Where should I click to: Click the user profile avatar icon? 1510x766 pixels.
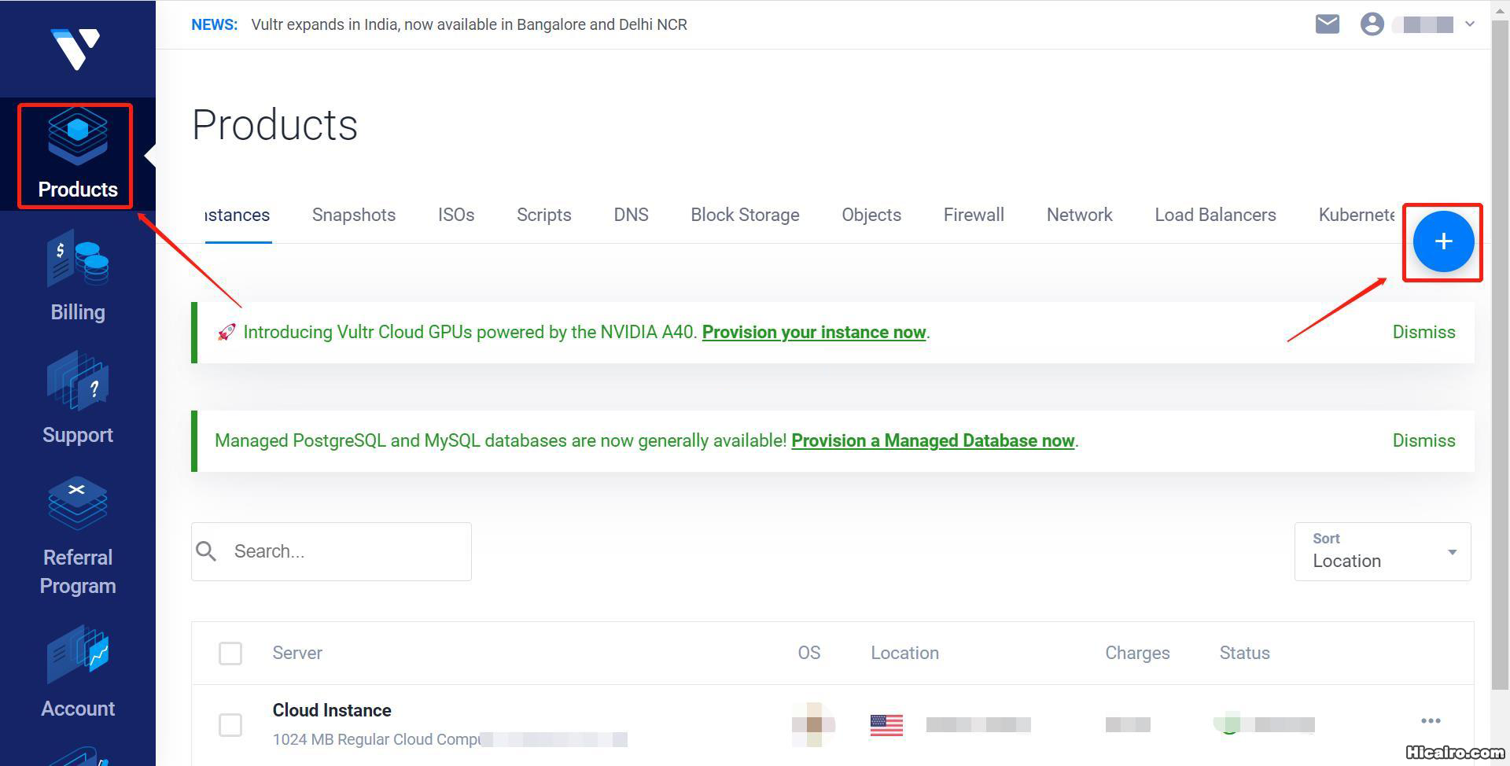[1372, 24]
